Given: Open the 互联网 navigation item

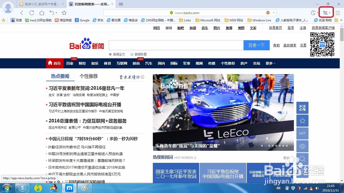Looking at the screenshot, I should point(122,63).
